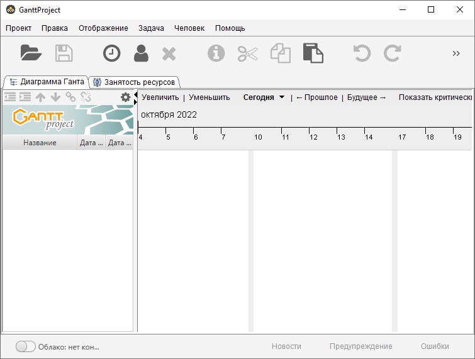
Task: Open a project with the folder icon
Action: [31, 53]
